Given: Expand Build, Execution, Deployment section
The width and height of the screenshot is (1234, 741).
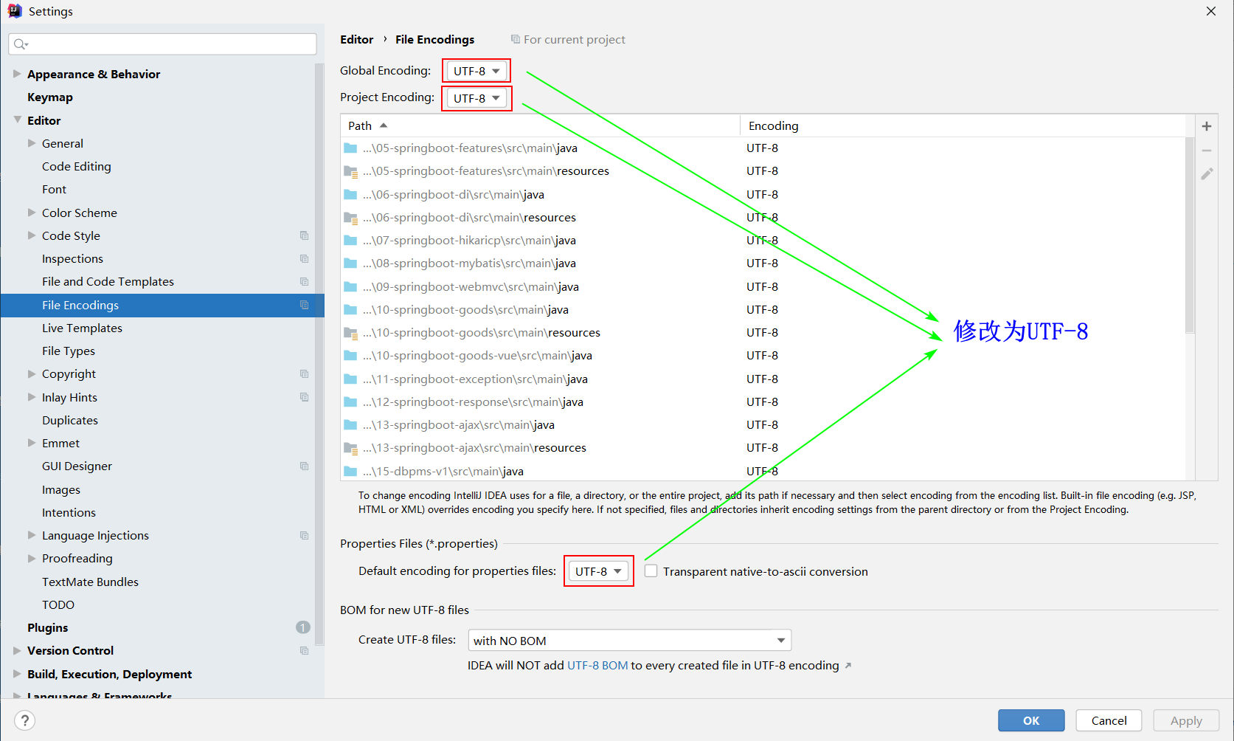Looking at the screenshot, I should click(x=17, y=674).
